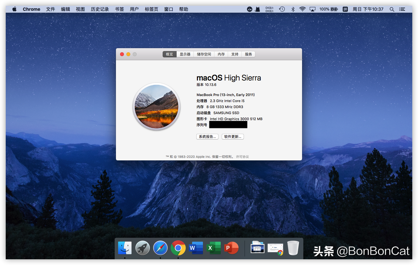
Task: Open Wi-Fi status menu
Action: click(x=302, y=9)
